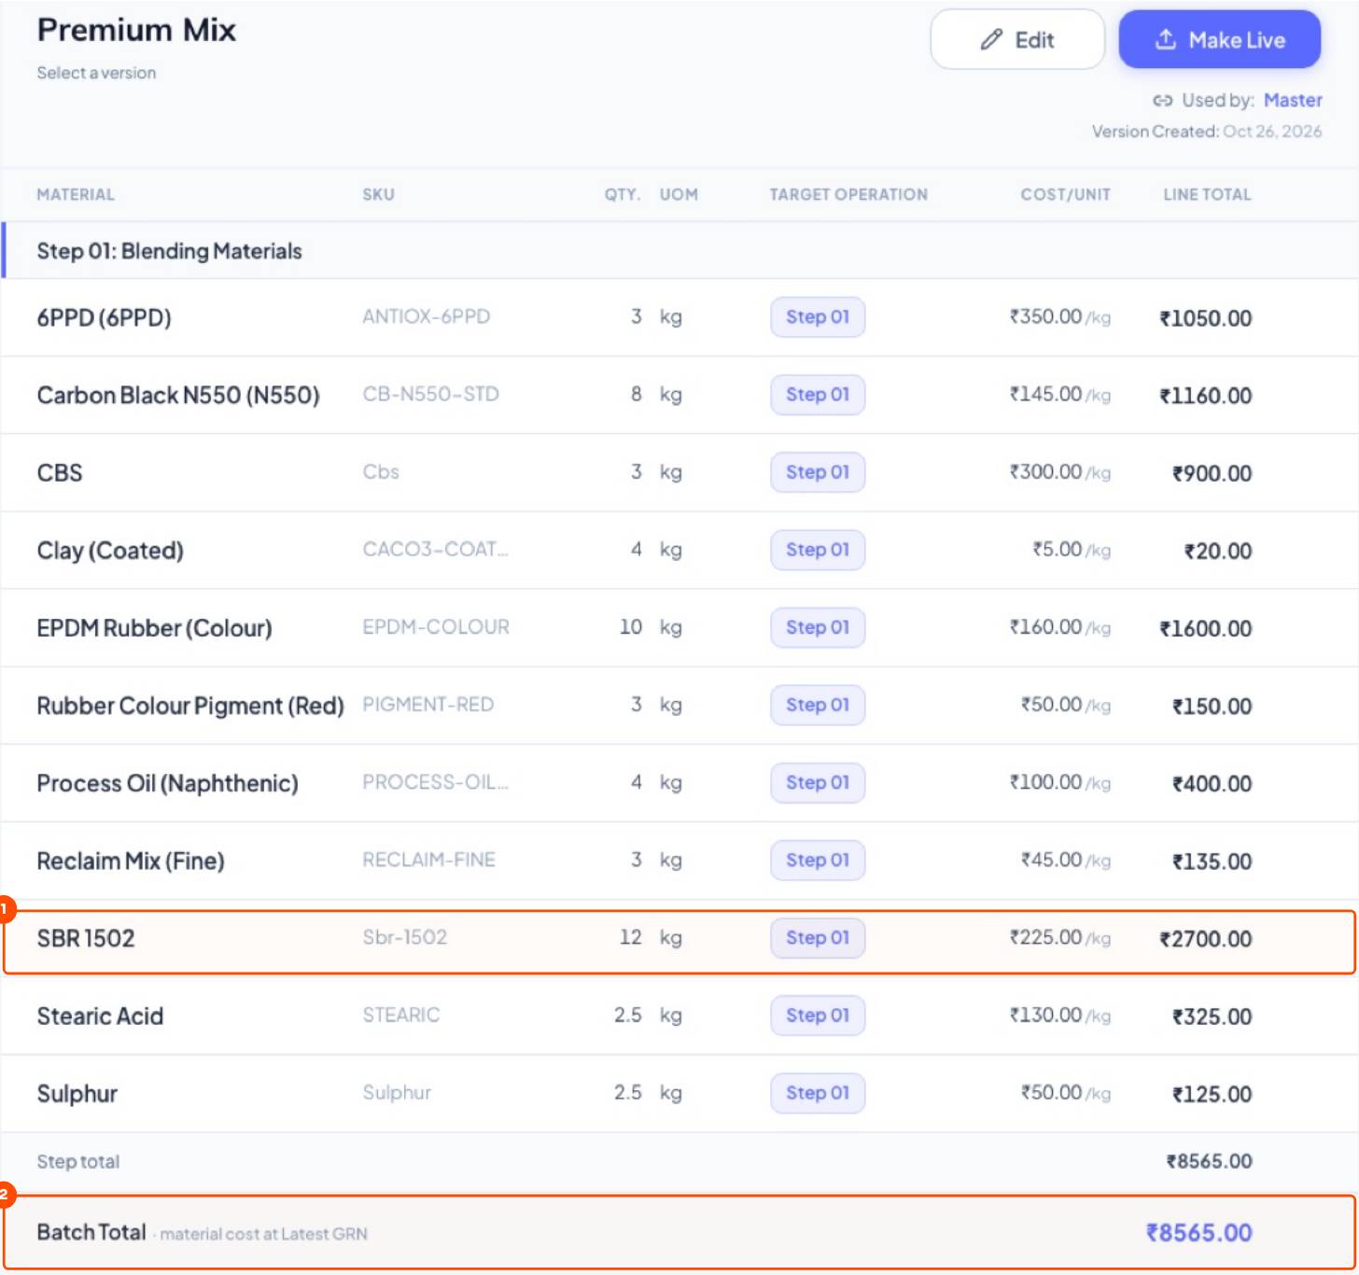Click the pencil icon on the Edit button
The width and height of the screenshot is (1359, 1275).
pyautogui.click(x=990, y=40)
